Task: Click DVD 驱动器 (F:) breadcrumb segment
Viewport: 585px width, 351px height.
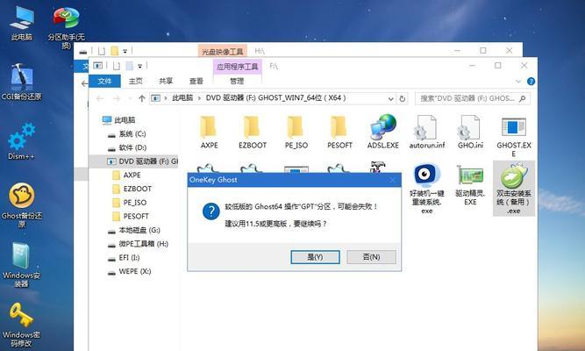Action: (275, 98)
